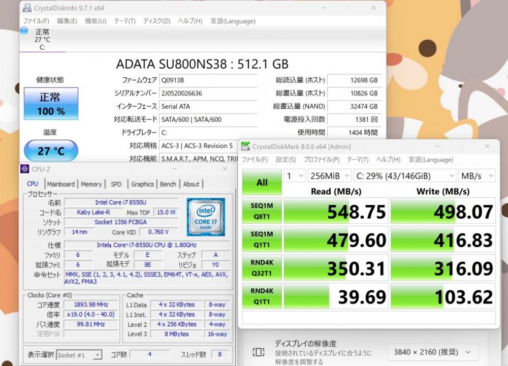Open the C: 29% (43/146GiB) drive dropdown
This screenshot has height=366, width=508.
pyautogui.click(x=405, y=176)
